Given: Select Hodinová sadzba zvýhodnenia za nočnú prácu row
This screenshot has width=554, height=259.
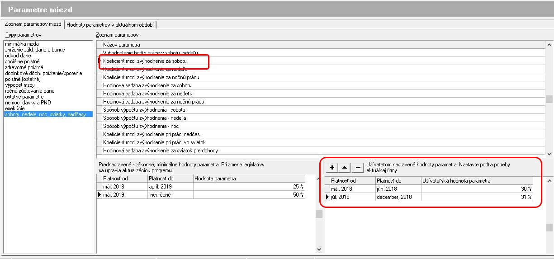Looking at the screenshot, I should 323,102.
